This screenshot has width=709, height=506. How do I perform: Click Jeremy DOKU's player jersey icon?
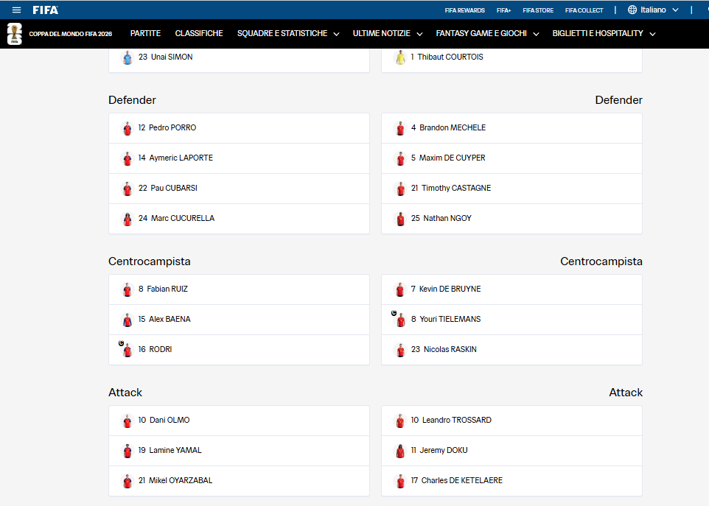point(401,451)
